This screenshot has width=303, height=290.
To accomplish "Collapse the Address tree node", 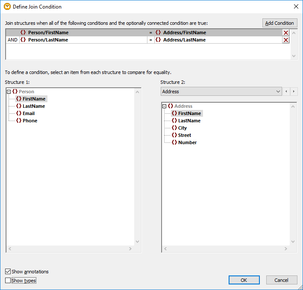I will (164, 106).
